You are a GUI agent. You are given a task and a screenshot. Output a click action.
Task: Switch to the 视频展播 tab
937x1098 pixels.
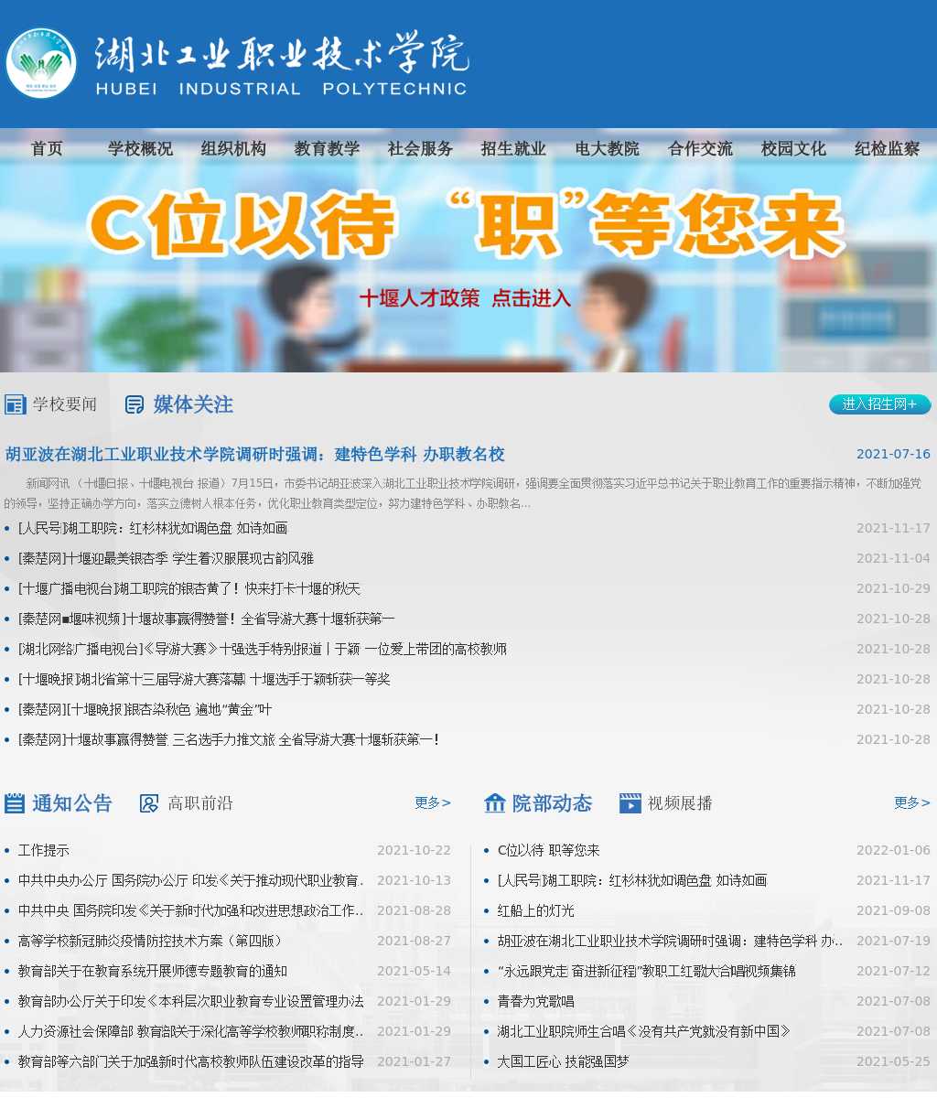pos(680,803)
